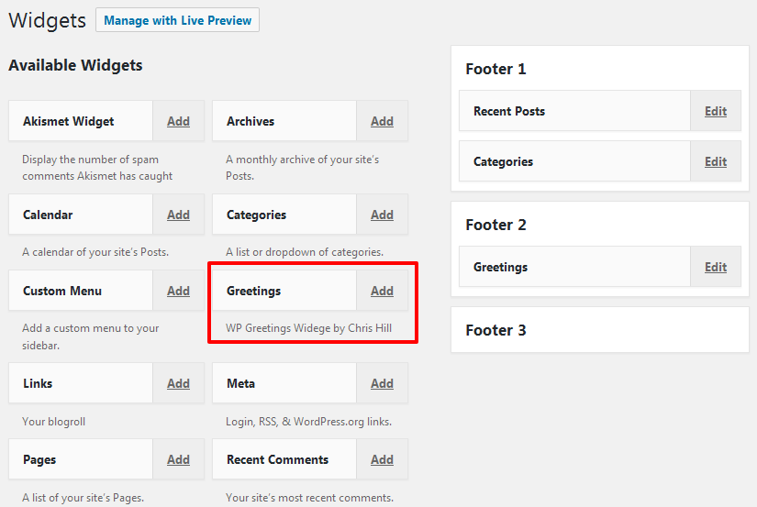The height and width of the screenshot is (507, 757).
Task: Add the Calendar widget
Action: 178,215
